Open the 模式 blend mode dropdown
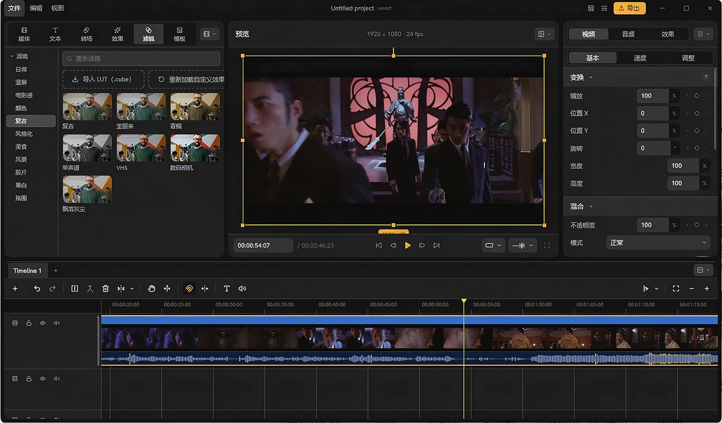The width and height of the screenshot is (722, 423). pyautogui.click(x=658, y=243)
